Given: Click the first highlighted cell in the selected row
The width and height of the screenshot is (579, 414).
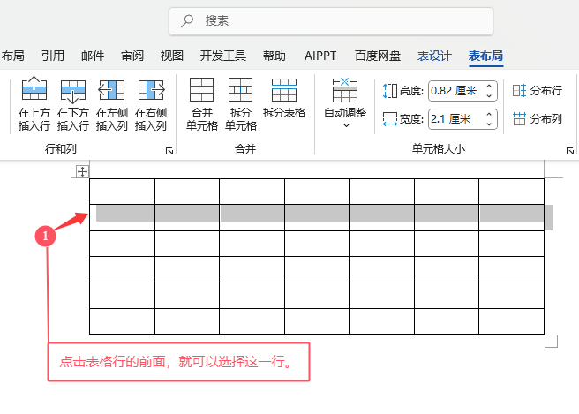Looking at the screenshot, I should coord(122,217).
